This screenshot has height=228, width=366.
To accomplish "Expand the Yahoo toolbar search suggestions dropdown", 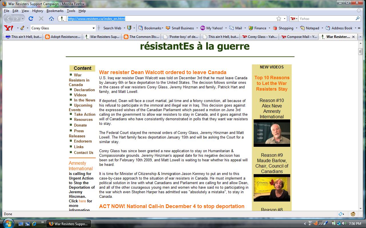I will click(94, 28).
